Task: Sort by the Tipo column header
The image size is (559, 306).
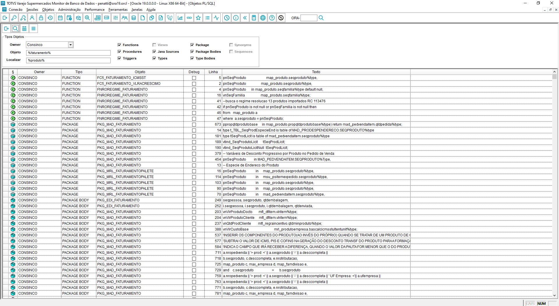Action: 79,72
